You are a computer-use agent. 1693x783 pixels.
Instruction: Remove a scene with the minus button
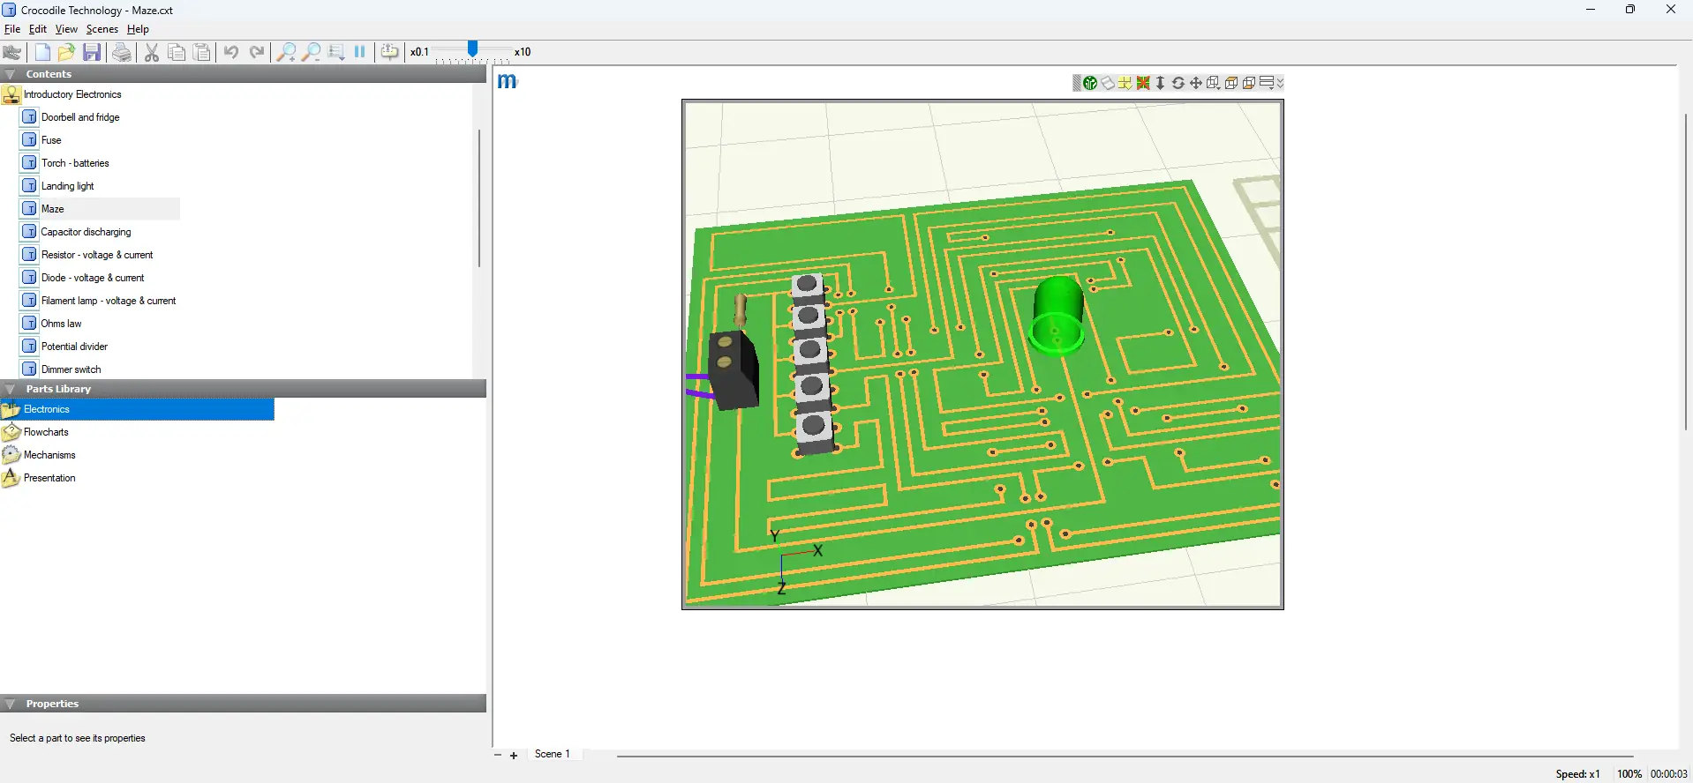point(498,756)
